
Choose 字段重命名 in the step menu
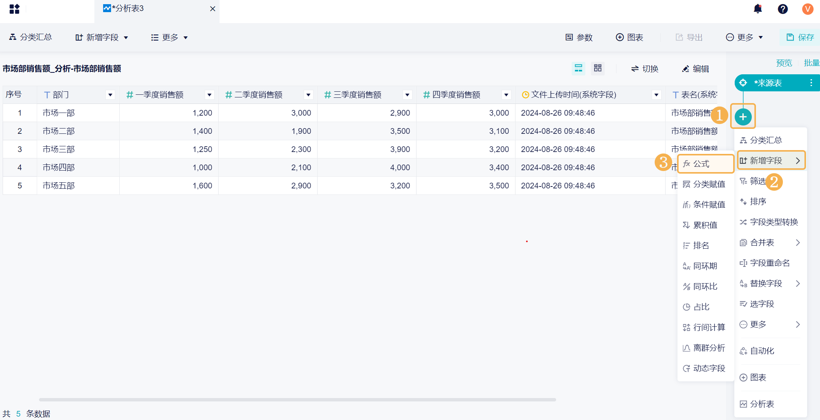[x=770, y=263]
